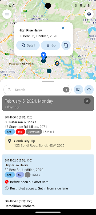Viewport: 96px width, 215px height.
Task: Collapse the February 5, 2024 date header
Action: click(x=48, y=103)
